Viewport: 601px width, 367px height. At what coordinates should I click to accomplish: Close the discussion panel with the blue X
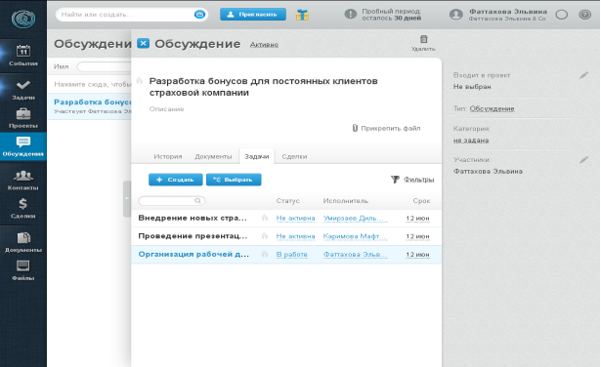(143, 43)
